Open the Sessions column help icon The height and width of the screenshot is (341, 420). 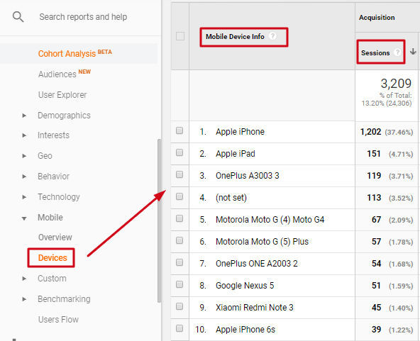point(397,52)
